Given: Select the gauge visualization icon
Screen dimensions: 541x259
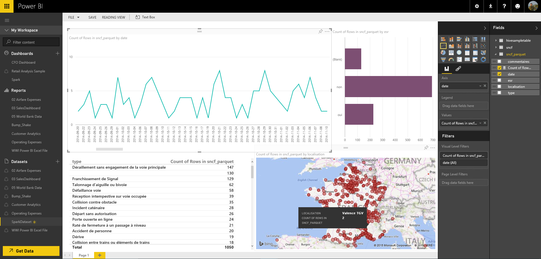Looking at the screenshot, I should [451, 59].
